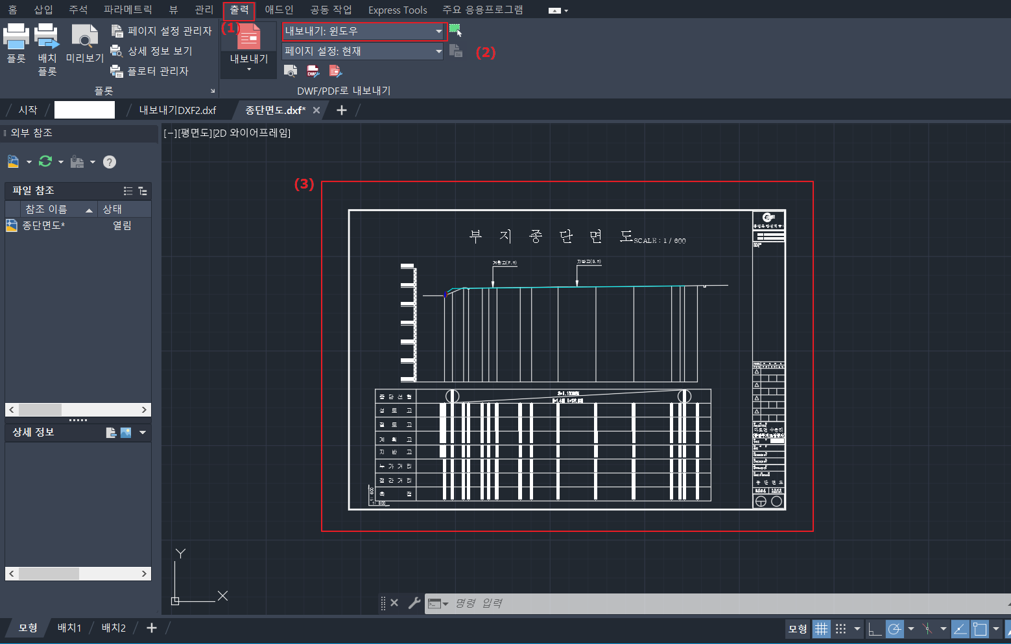Open 페이지 설정 관리자 page setup manager
Screen dimensions: 1011x644
(x=161, y=30)
